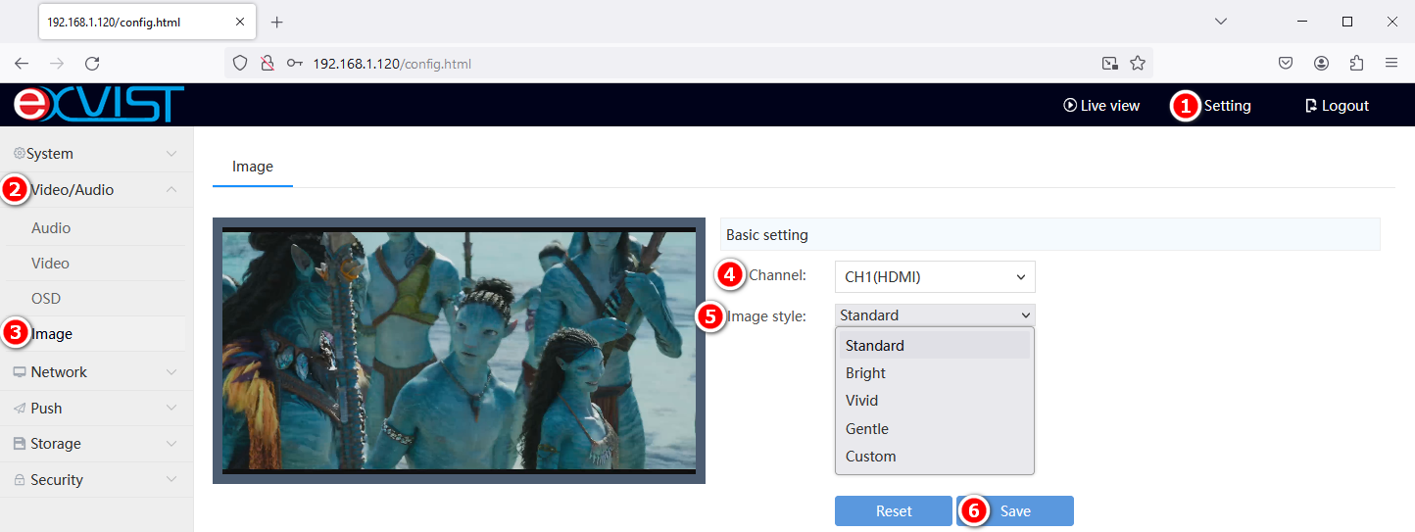Image resolution: width=1415 pixels, height=532 pixels.
Task: Select Standard in the style list
Action: point(935,346)
